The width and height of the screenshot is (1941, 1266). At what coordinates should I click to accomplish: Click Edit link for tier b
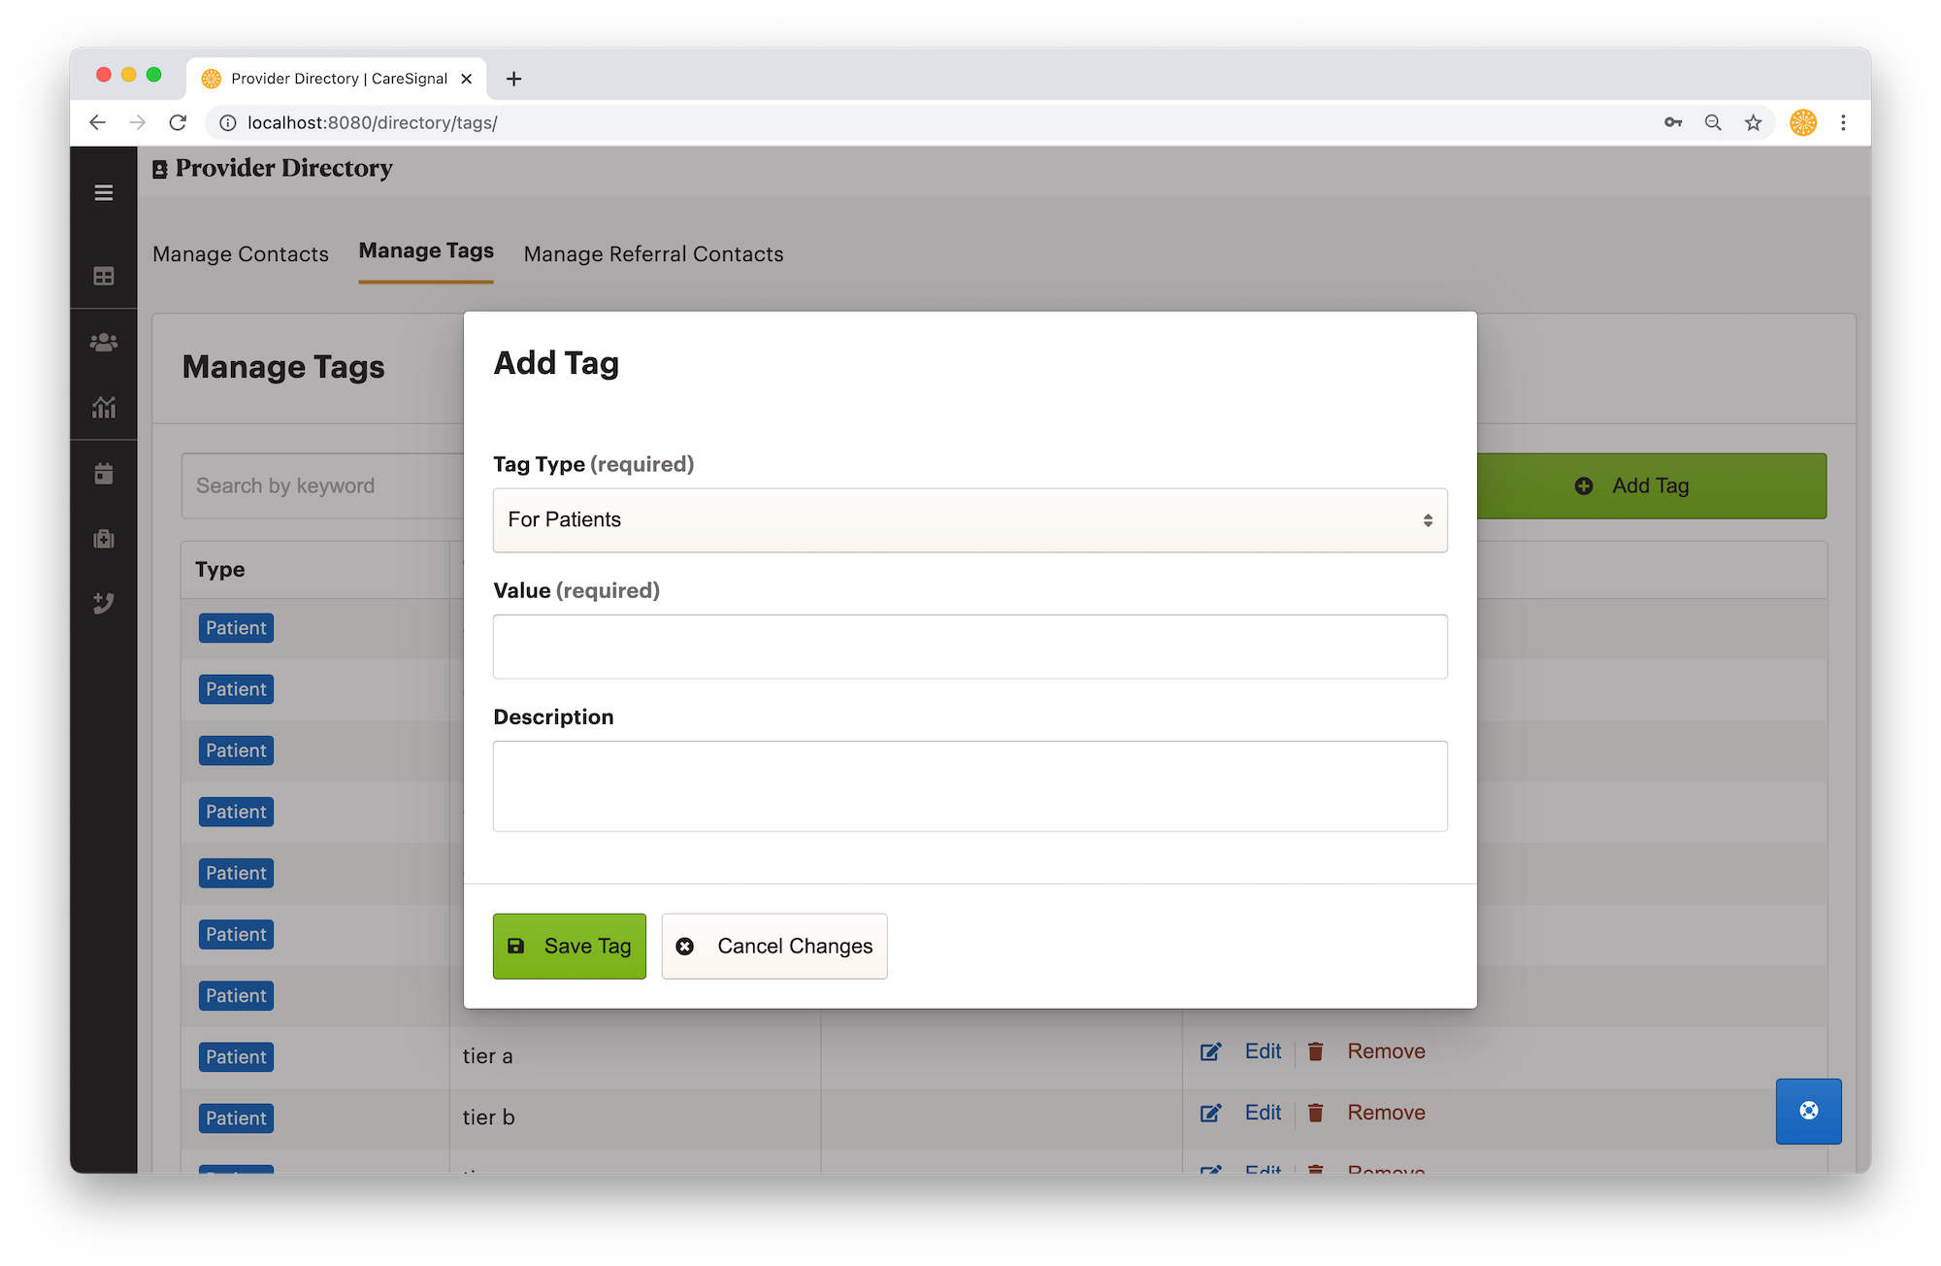click(1263, 1113)
